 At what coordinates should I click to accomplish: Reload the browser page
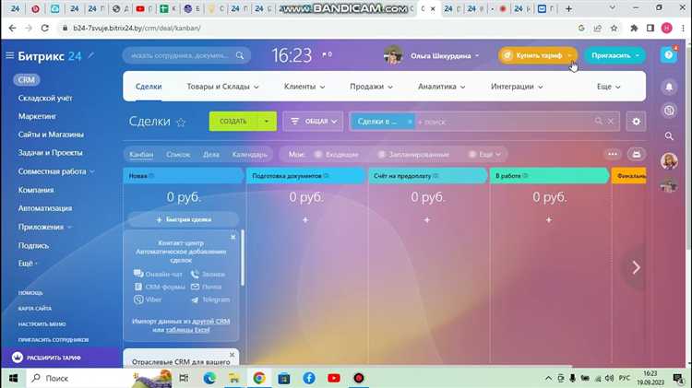(x=44, y=28)
